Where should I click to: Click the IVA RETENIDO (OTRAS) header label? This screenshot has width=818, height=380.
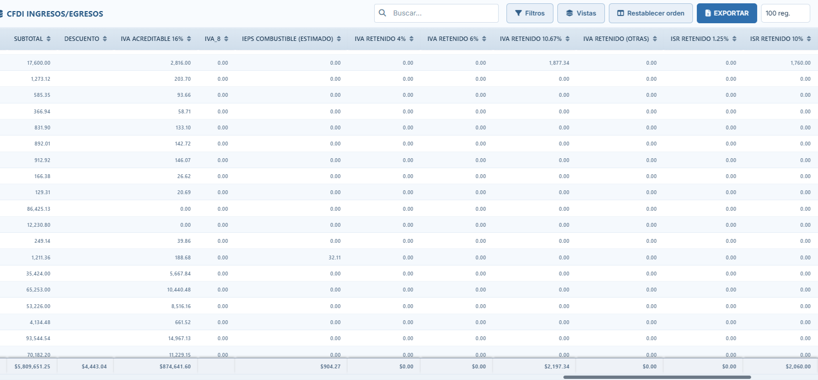click(616, 39)
